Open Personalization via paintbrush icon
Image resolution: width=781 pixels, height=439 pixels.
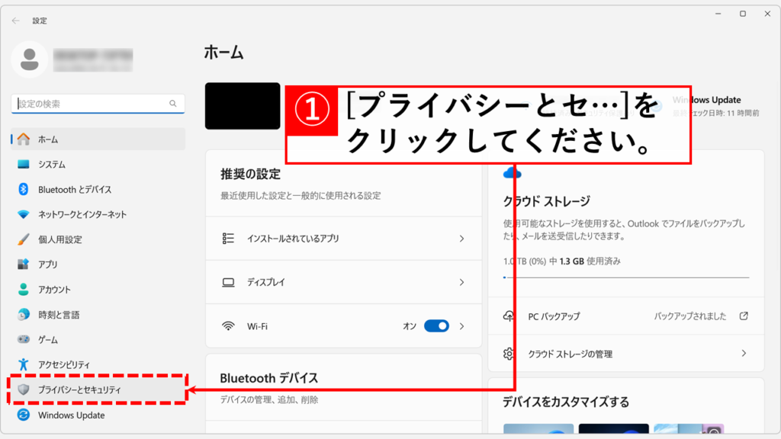coord(24,239)
